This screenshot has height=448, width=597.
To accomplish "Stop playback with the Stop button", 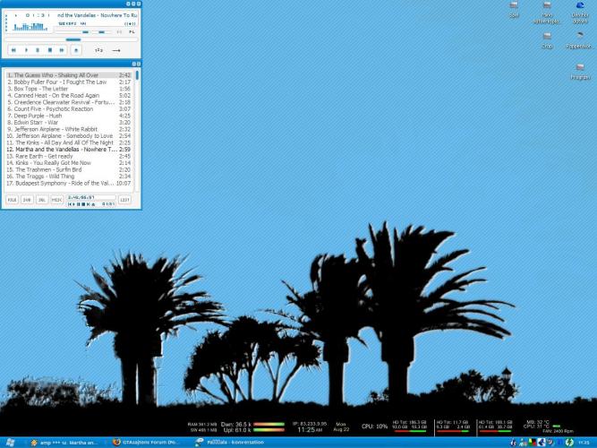I will coord(50,50).
